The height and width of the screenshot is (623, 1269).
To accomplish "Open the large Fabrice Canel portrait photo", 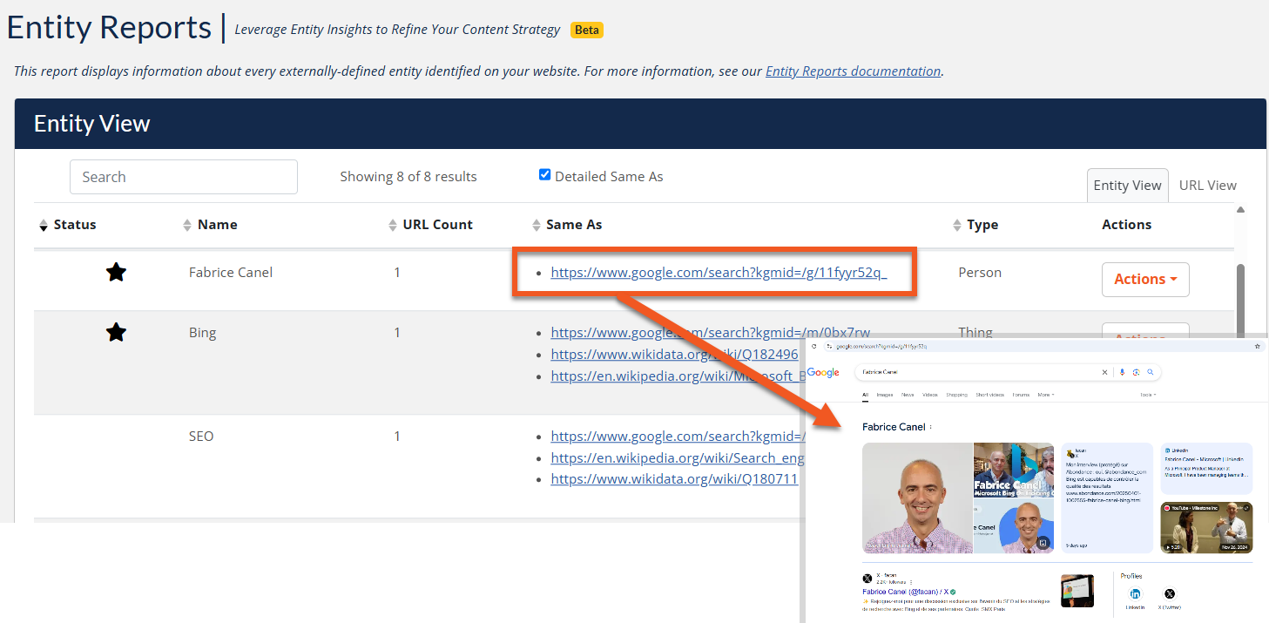I will coord(917,498).
